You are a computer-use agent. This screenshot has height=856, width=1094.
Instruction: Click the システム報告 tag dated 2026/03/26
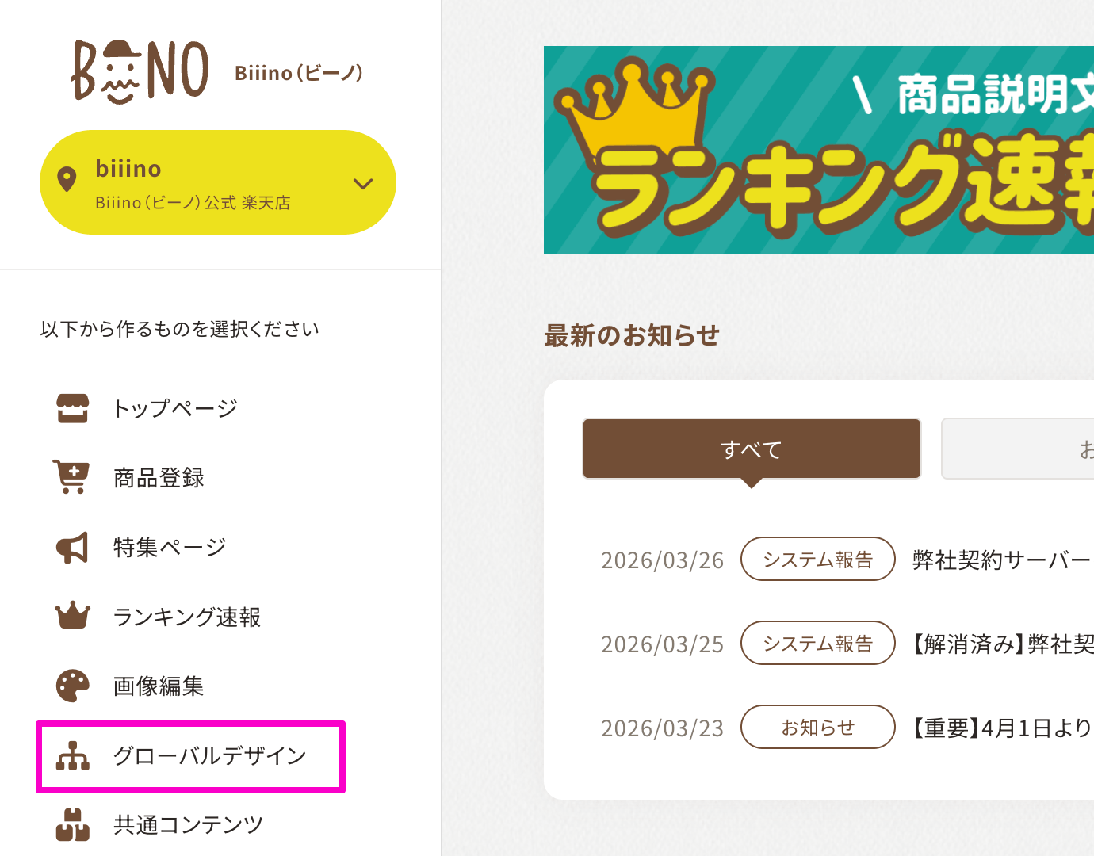(817, 560)
